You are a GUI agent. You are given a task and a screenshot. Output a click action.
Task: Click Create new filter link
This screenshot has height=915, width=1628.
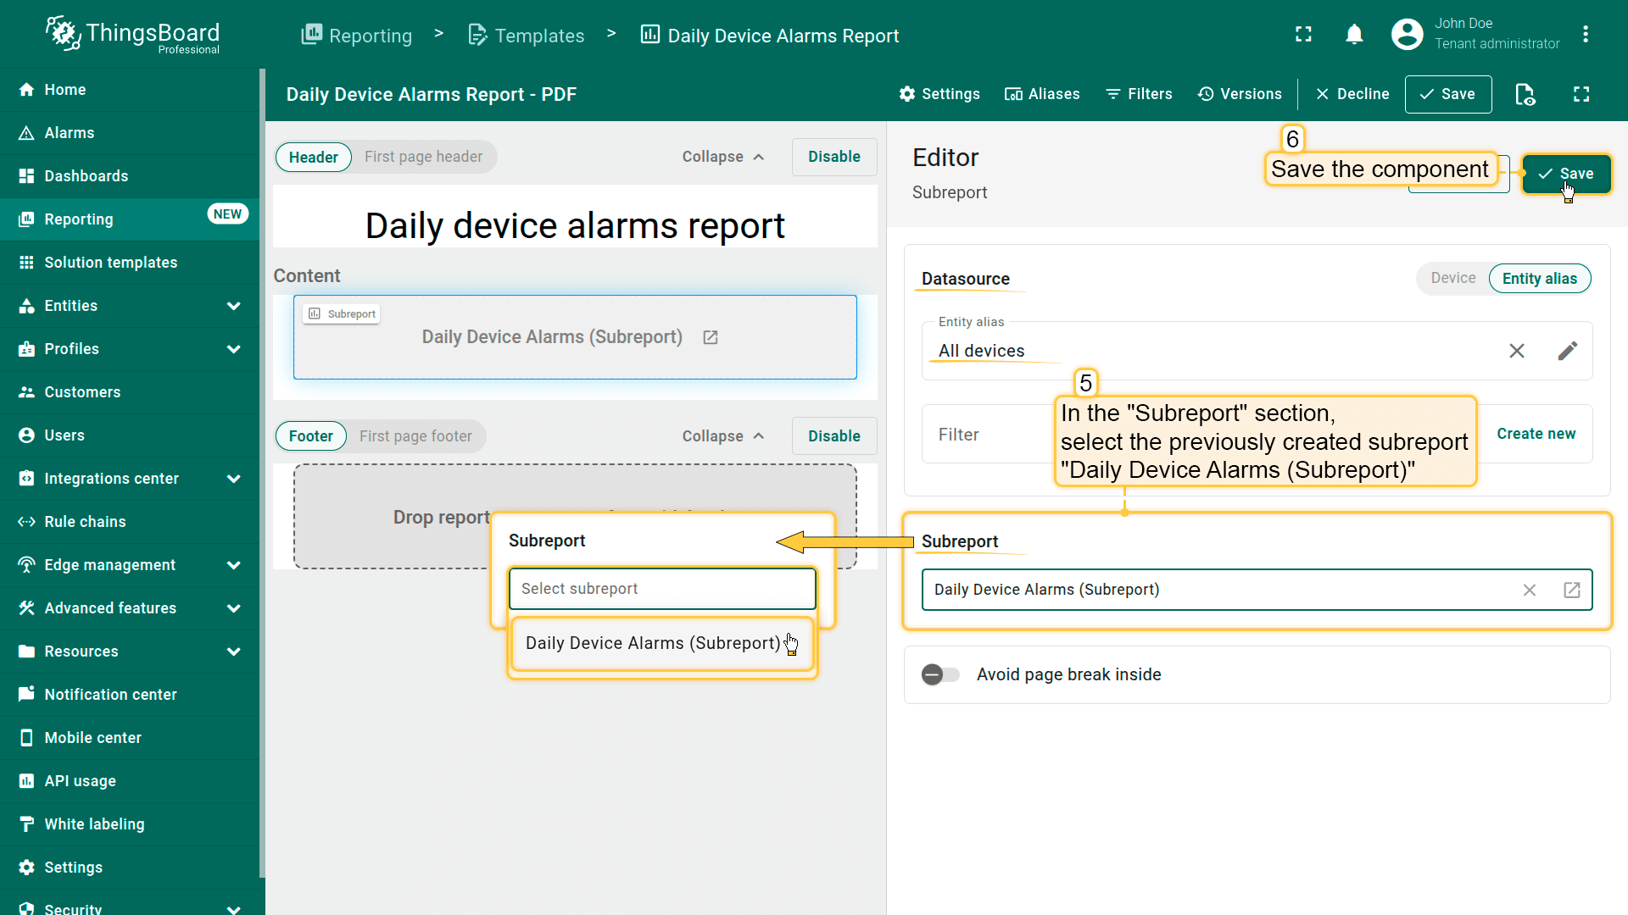(1536, 434)
